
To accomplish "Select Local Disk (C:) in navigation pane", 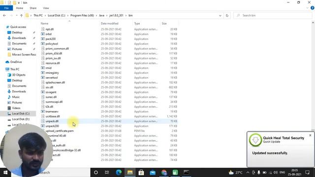I will coord(21,114).
